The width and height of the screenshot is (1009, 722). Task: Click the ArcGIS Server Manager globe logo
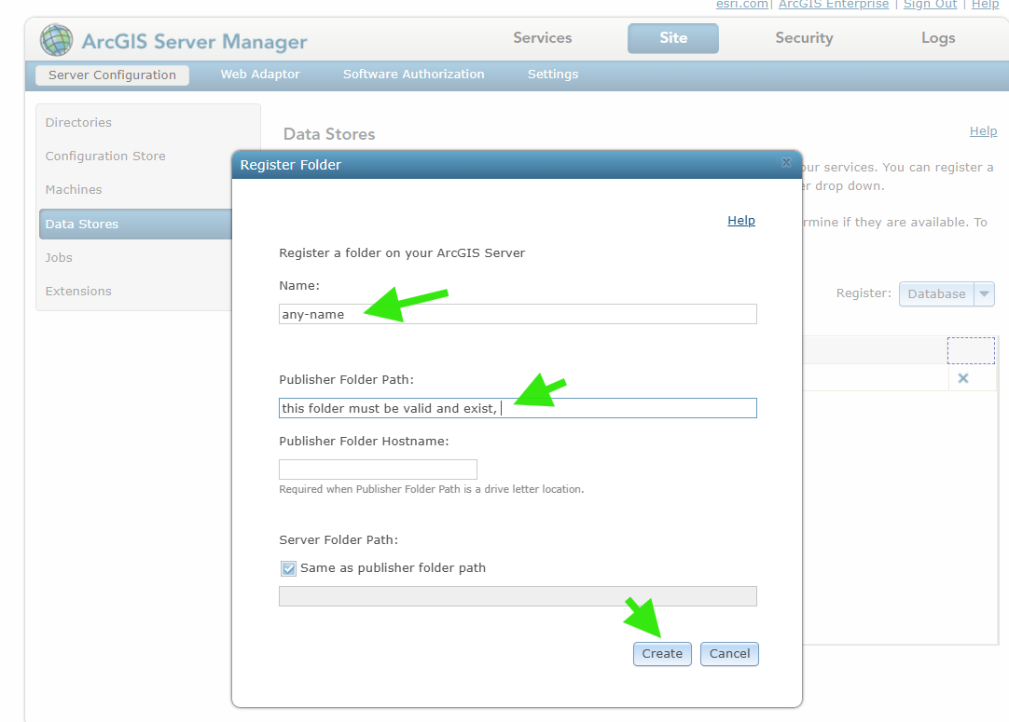click(56, 40)
